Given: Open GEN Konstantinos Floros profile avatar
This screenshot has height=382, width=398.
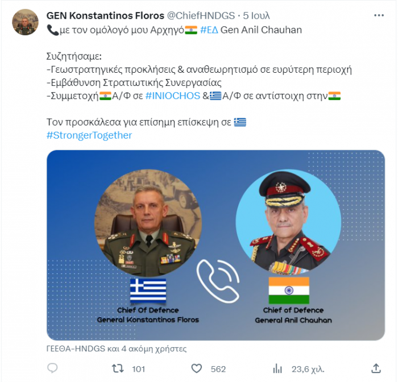Looking at the screenshot, I should point(25,22).
